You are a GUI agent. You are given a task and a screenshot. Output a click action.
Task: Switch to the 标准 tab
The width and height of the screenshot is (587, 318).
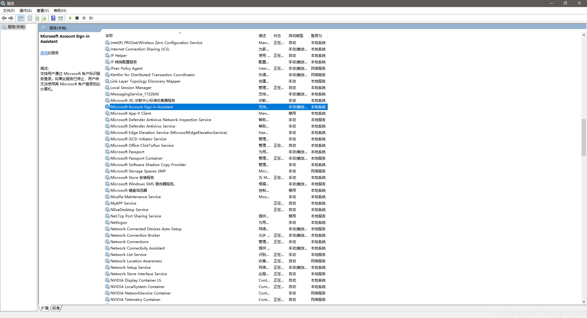56,308
